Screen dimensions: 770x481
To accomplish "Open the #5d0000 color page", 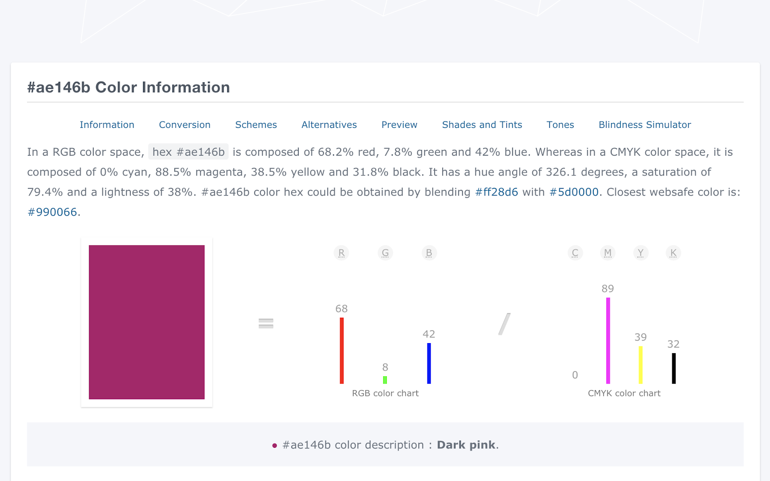I will (574, 192).
